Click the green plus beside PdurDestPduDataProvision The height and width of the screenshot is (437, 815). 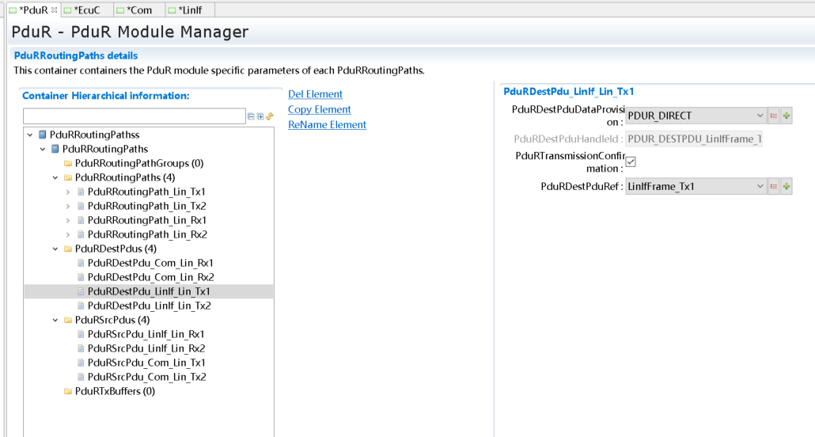pos(787,116)
